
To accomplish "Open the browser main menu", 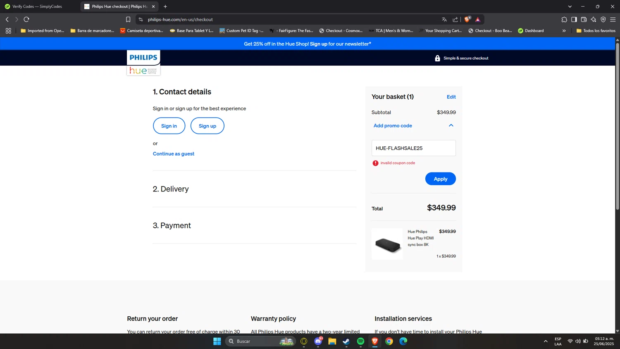I will tap(613, 19).
